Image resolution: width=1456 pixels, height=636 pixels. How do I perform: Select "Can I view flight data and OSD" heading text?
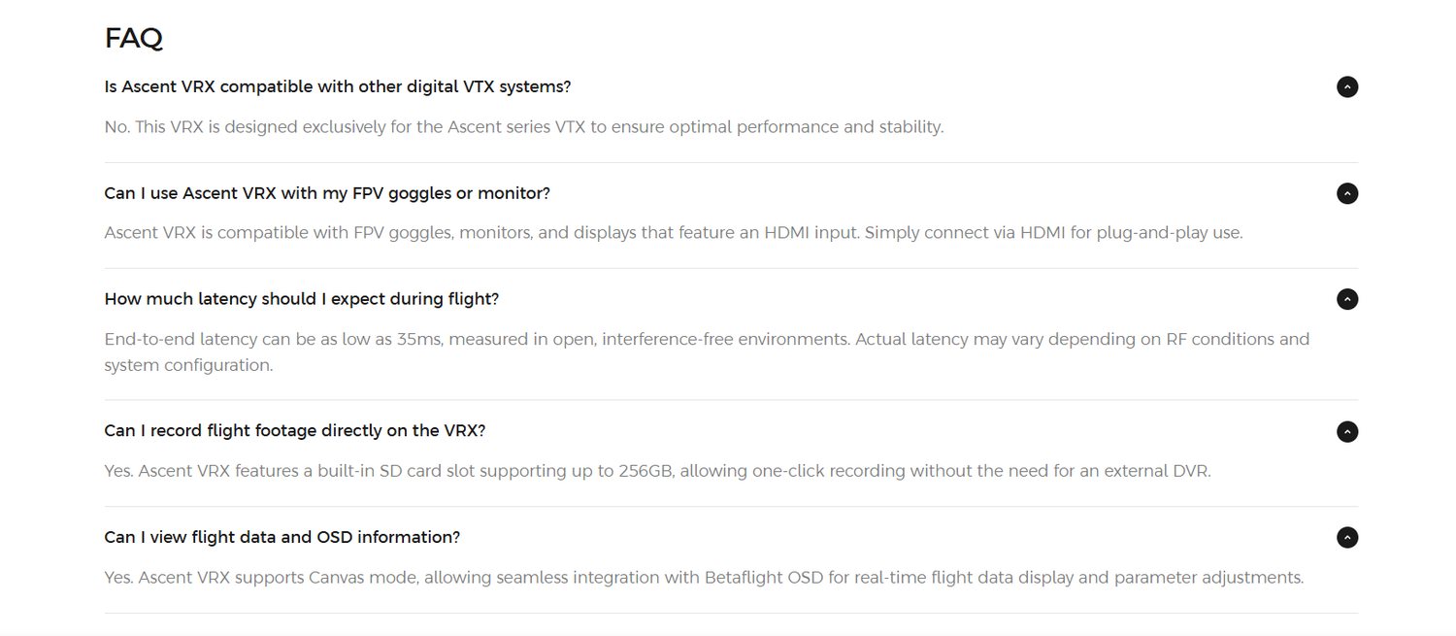point(282,537)
